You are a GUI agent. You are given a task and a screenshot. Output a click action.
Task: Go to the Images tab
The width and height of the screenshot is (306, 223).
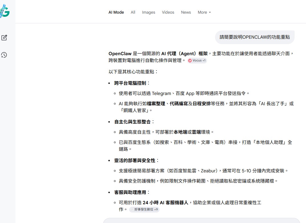click(x=149, y=12)
